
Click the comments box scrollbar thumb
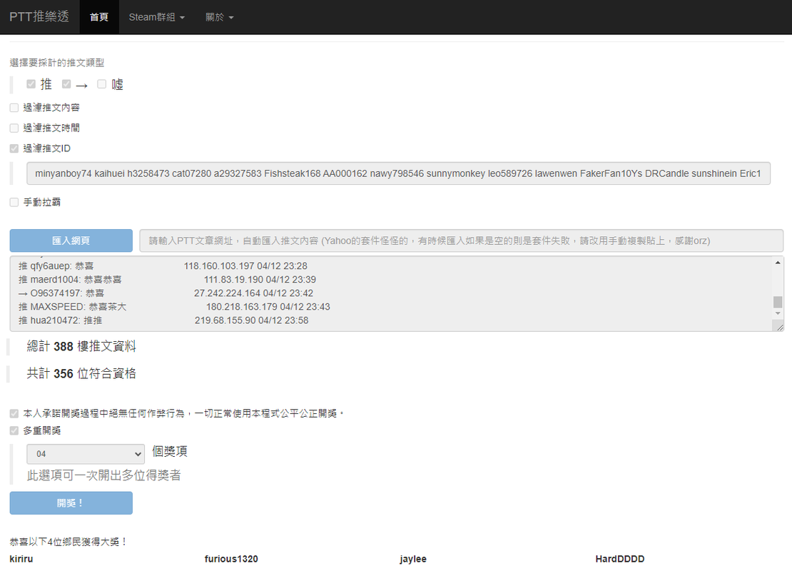(778, 302)
